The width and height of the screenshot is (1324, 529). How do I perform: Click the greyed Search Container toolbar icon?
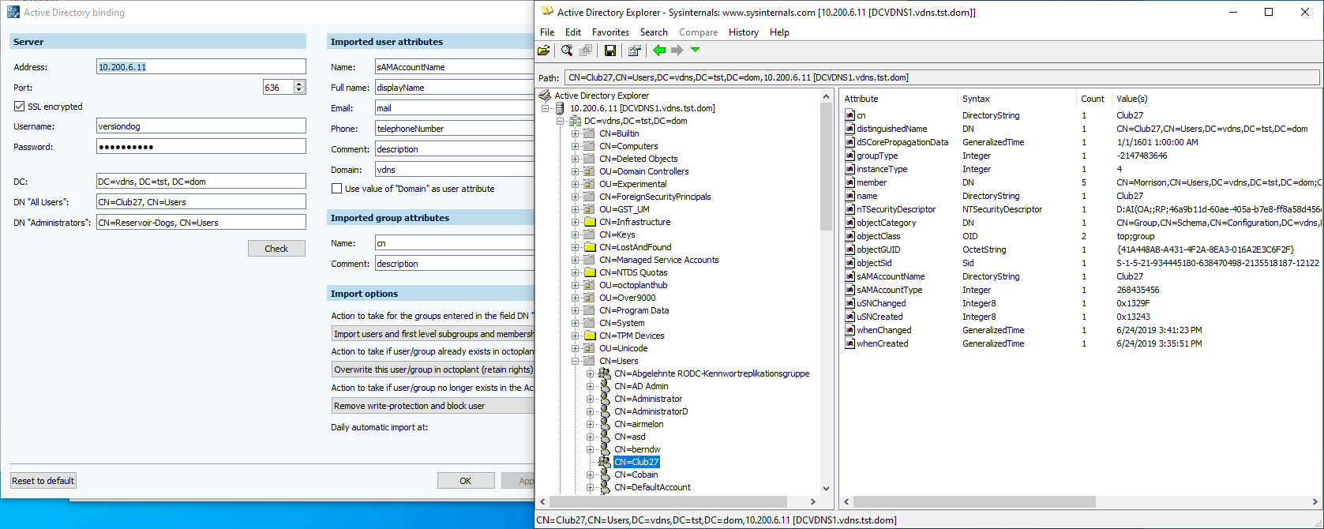point(586,51)
